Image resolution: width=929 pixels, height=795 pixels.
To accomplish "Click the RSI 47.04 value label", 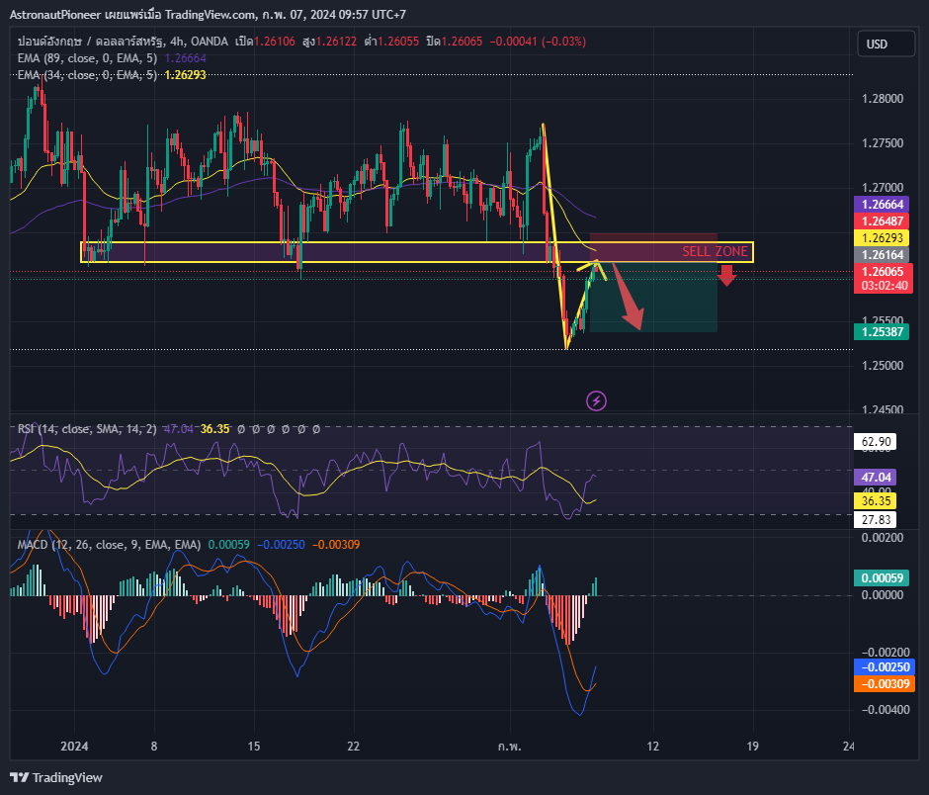I will pyautogui.click(x=875, y=478).
